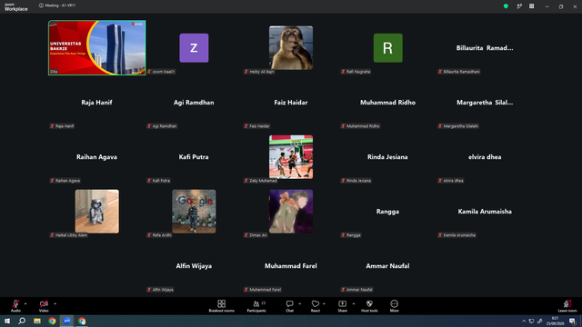Click Raihan Agava participant name
Viewport: 582px width, 327px height.
click(x=96, y=157)
